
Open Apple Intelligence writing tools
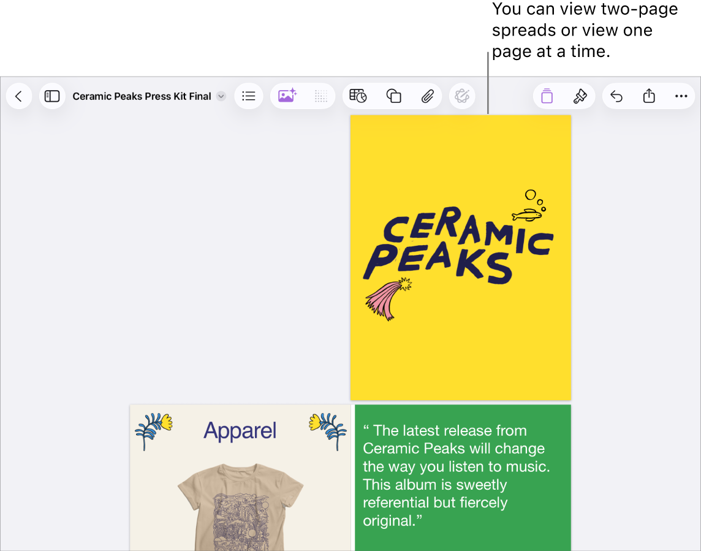(461, 96)
